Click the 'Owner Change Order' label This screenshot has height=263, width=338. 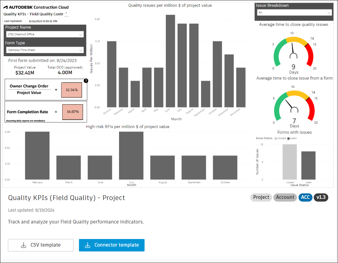(x=29, y=86)
